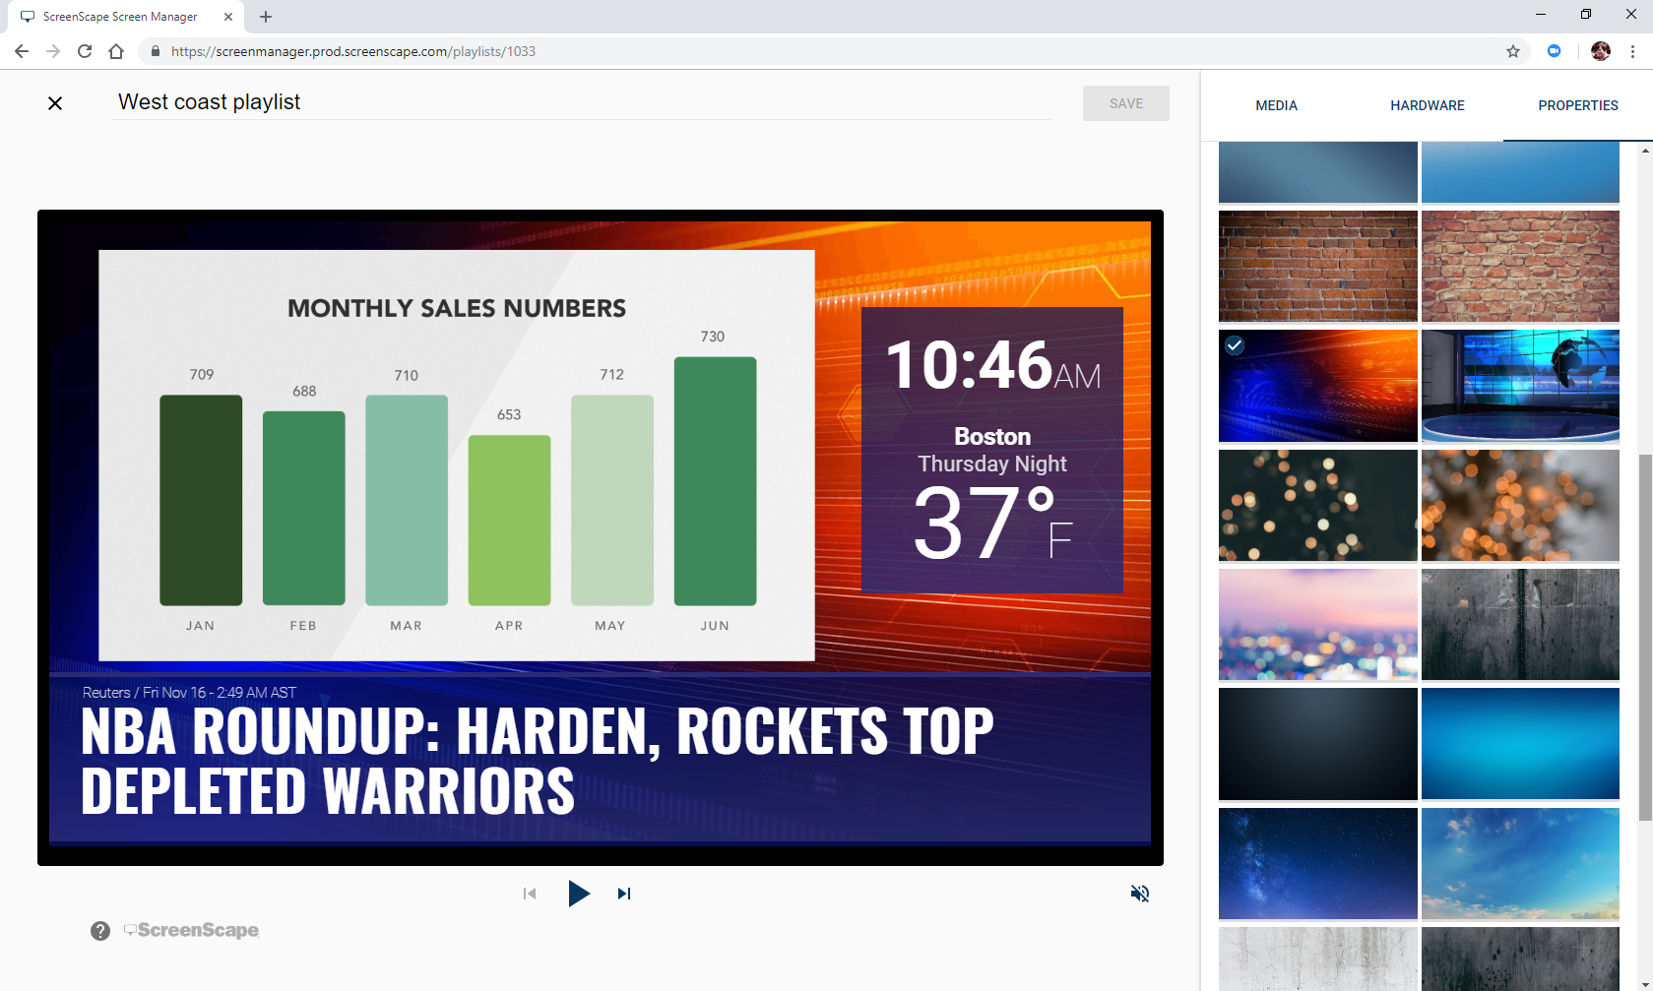This screenshot has width=1653, height=991.
Task: Choose the solid bright blue gradient background
Action: [1520, 744]
